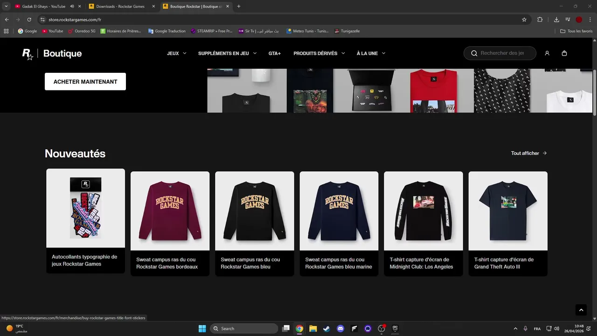The height and width of the screenshot is (336, 597).
Task: Expand the JEUX dropdown menu
Action: click(177, 53)
